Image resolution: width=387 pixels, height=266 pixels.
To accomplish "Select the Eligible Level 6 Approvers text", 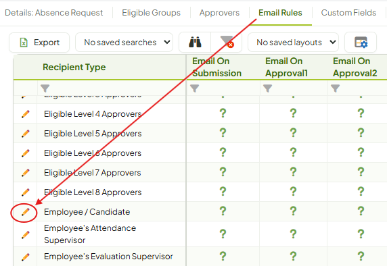I will tap(93, 153).
